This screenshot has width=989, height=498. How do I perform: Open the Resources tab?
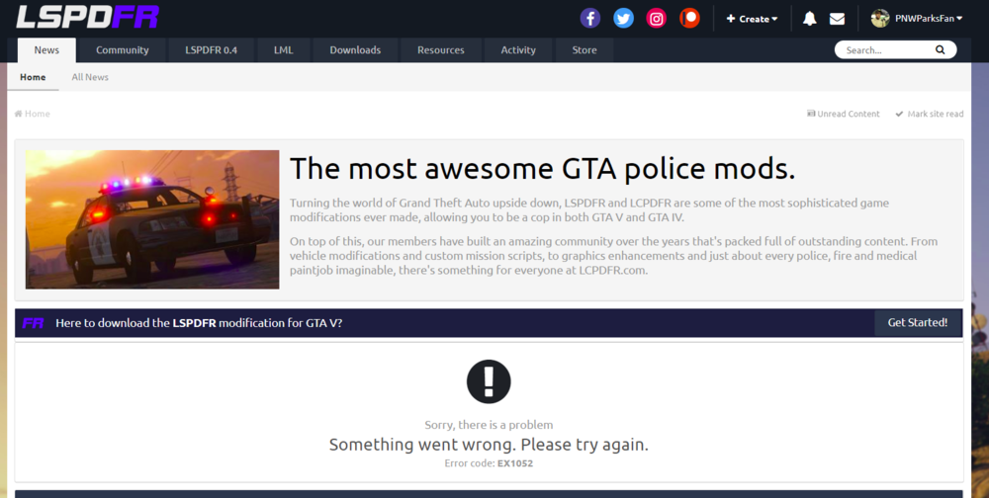pos(441,49)
